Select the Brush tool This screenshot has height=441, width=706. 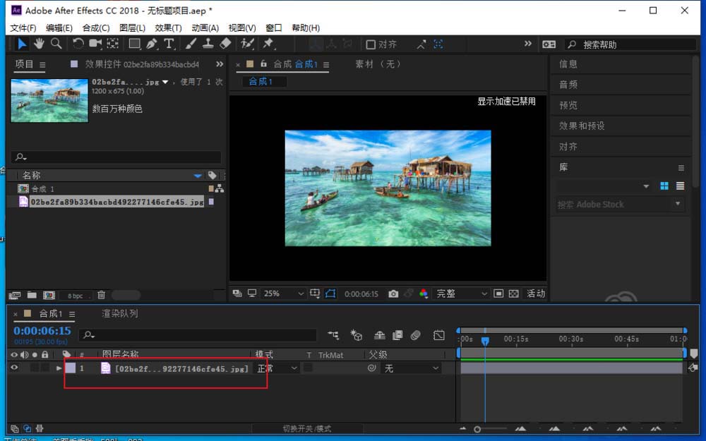click(x=191, y=44)
